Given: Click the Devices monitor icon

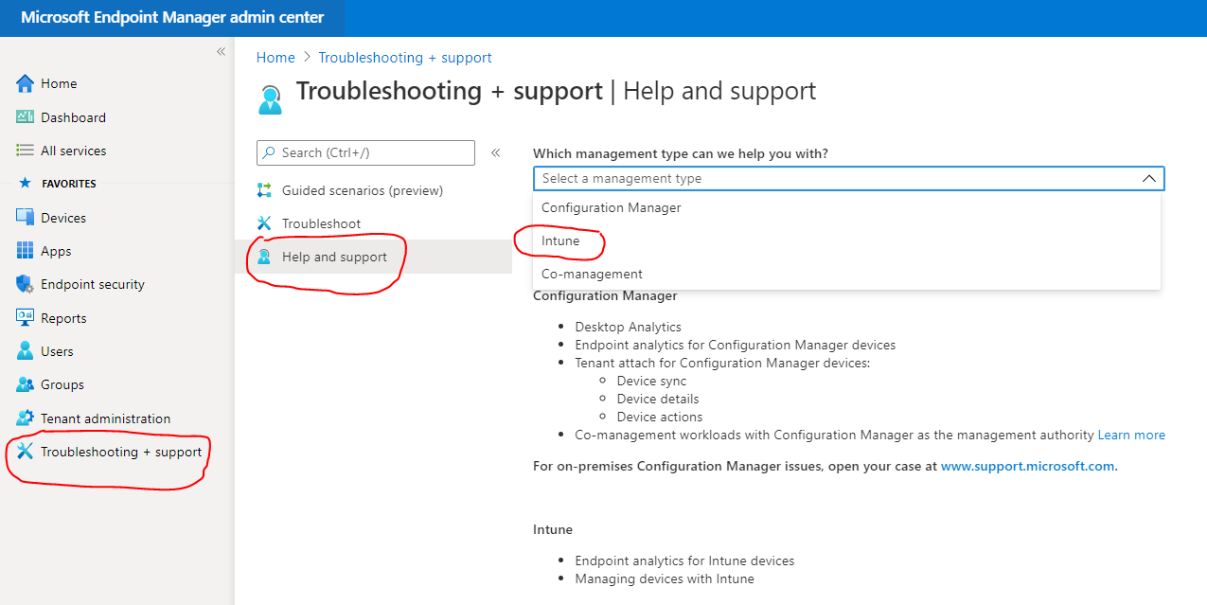Looking at the screenshot, I should tap(26, 218).
